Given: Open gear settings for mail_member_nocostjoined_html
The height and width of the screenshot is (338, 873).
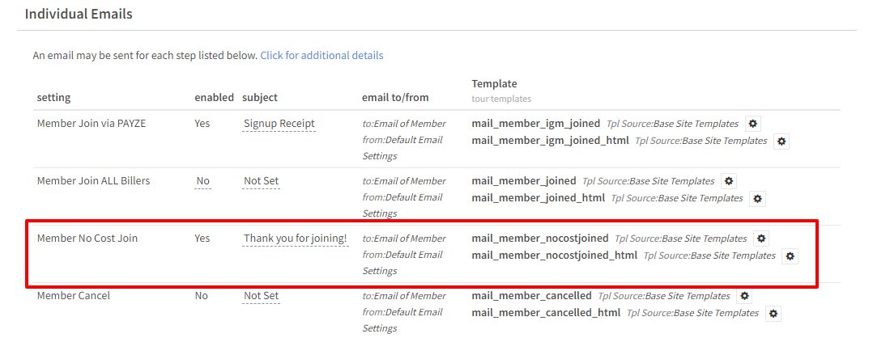Looking at the screenshot, I should click(790, 256).
